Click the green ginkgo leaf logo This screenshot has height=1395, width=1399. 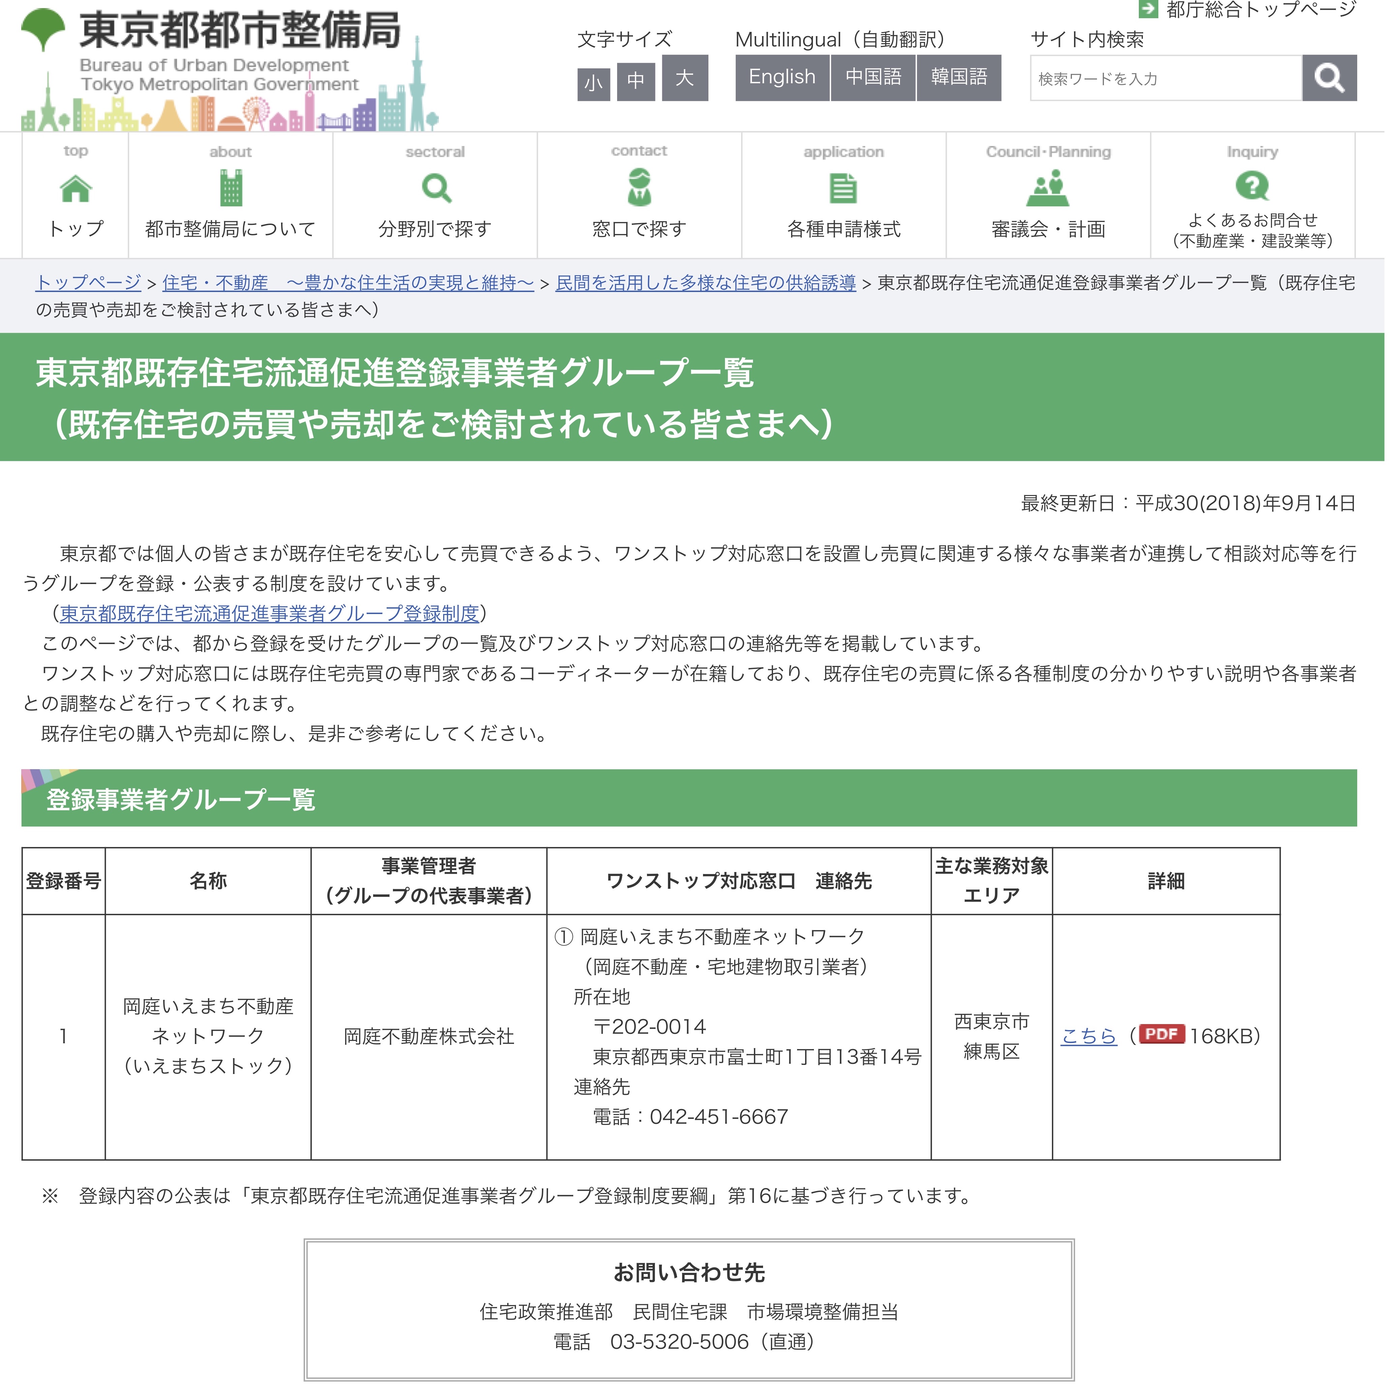[x=43, y=29]
